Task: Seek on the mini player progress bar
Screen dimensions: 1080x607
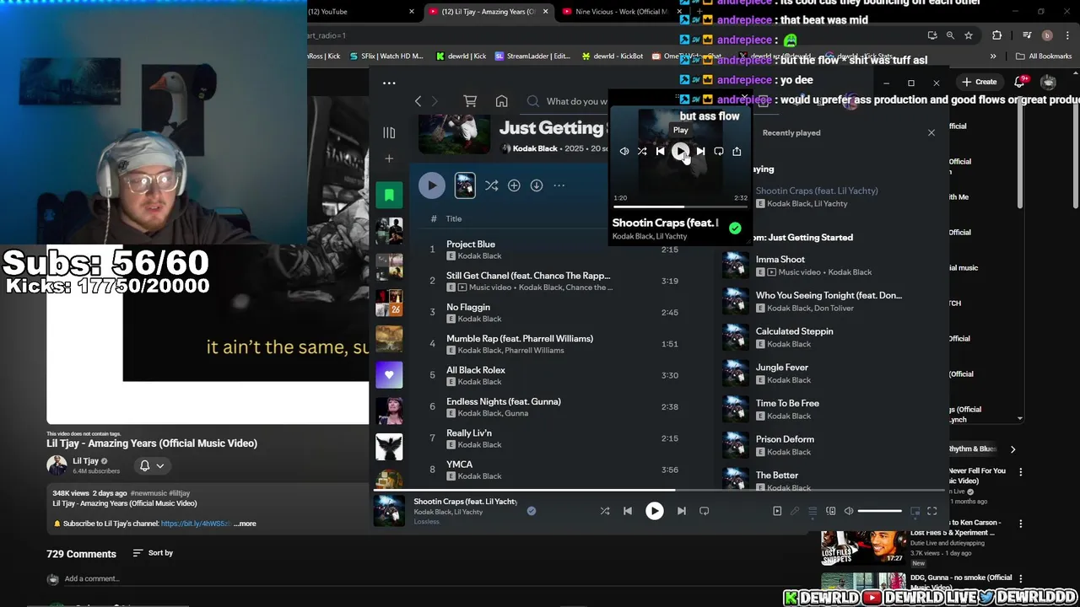Action: [680, 207]
